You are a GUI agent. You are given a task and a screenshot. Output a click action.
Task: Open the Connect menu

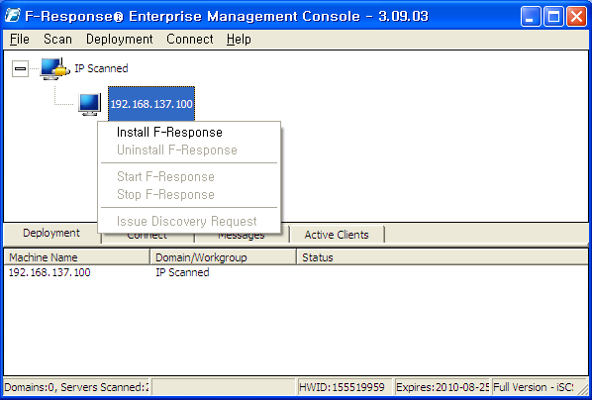(x=190, y=40)
